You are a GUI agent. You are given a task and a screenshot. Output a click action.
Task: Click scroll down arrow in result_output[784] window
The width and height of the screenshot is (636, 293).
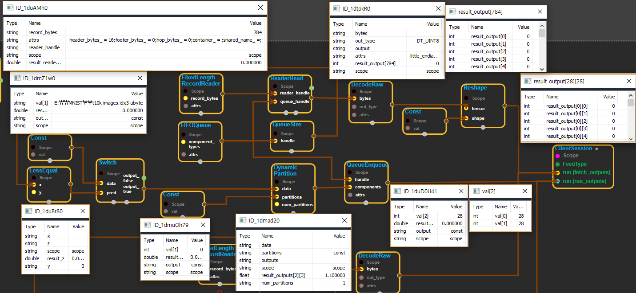click(x=542, y=69)
